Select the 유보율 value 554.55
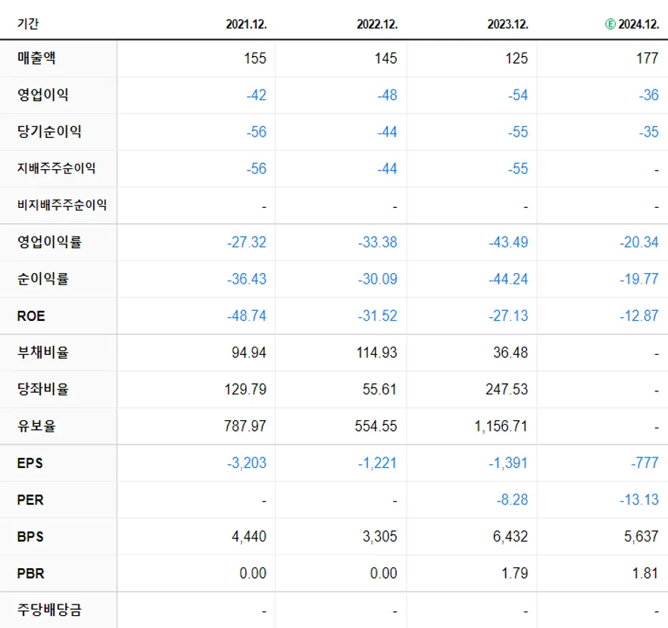This screenshot has height=628, width=668. coord(376,425)
